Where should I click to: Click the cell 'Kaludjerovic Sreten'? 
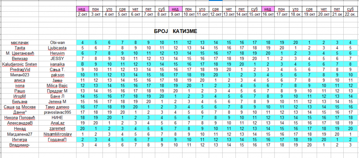(19, 64)
